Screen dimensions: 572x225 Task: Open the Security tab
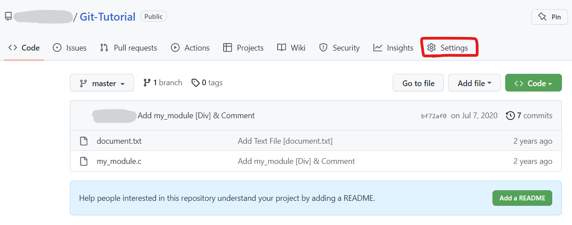pos(339,47)
